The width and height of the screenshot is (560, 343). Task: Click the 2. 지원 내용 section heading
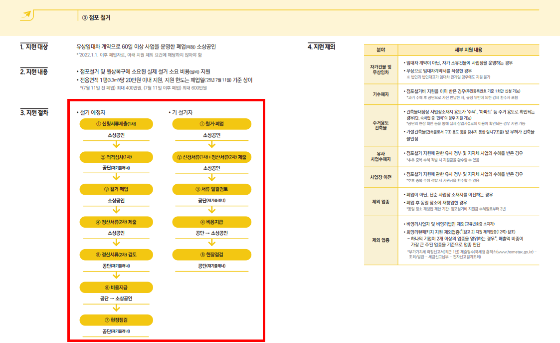pos(34,71)
